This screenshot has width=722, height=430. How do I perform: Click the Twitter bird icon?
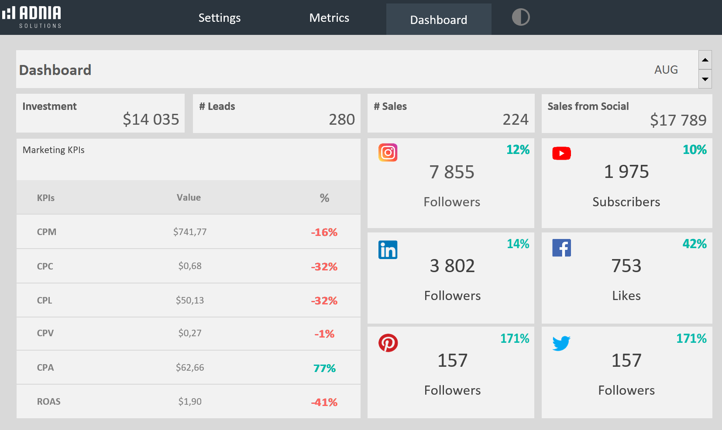tap(561, 343)
